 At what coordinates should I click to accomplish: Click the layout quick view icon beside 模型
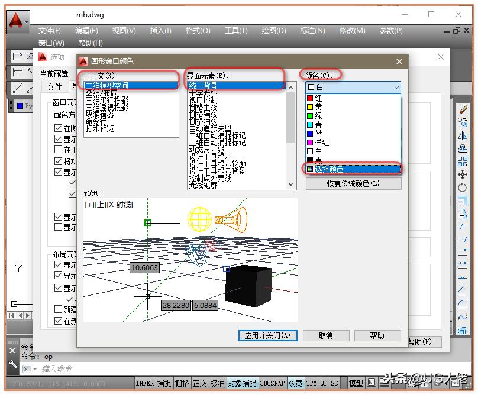point(372,383)
